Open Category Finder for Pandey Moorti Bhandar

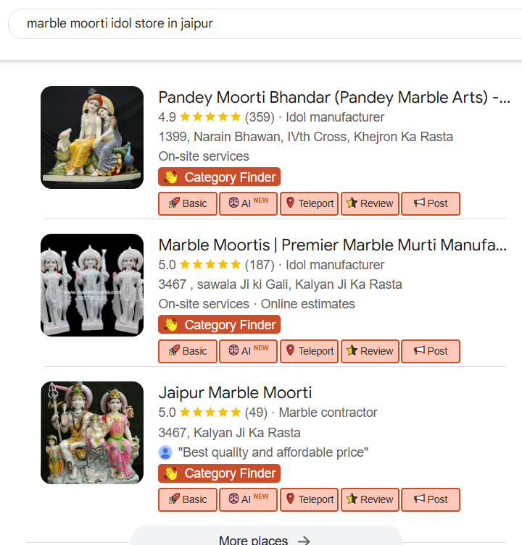(x=219, y=177)
